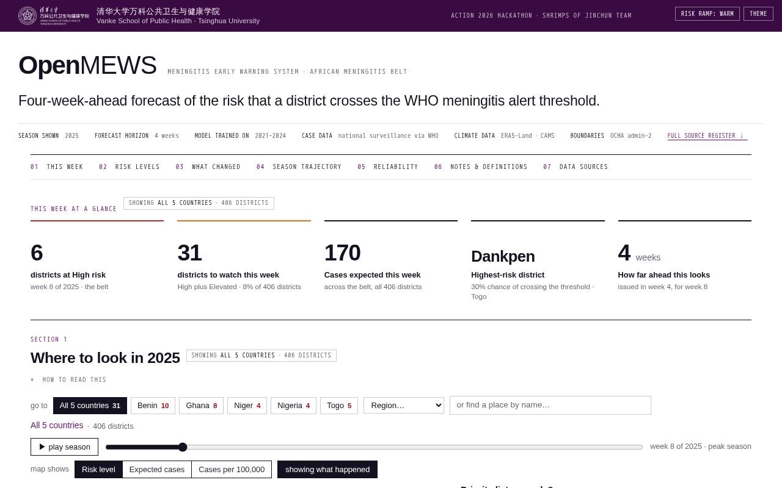
Task: Click the OpenMEWS title
Action: (87, 65)
